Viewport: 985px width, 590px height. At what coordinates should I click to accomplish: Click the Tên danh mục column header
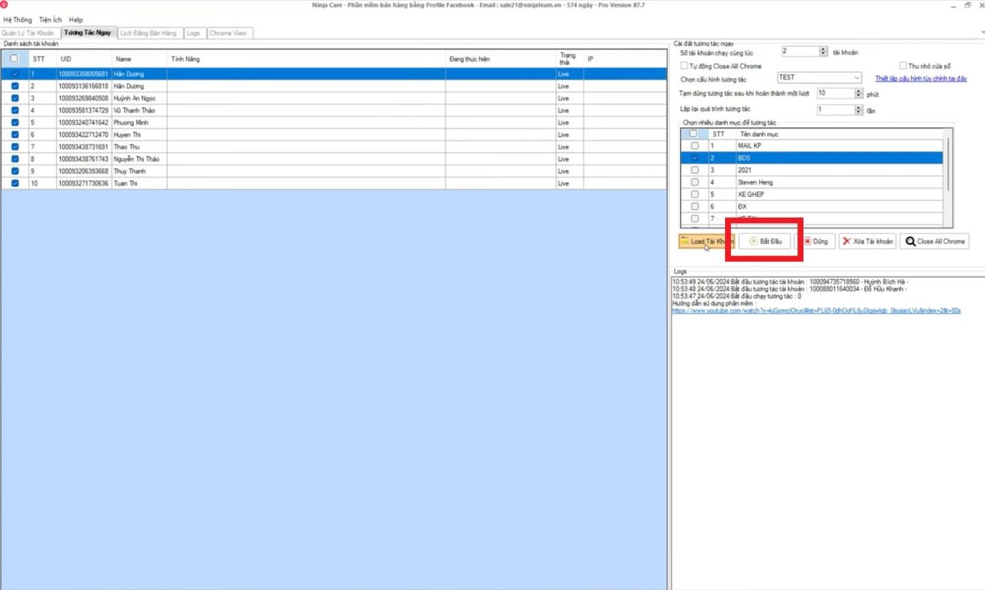click(x=839, y=134)
